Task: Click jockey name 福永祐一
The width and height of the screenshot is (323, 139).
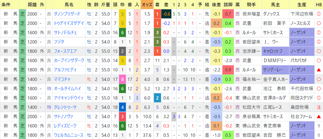Action: [251, 79]
